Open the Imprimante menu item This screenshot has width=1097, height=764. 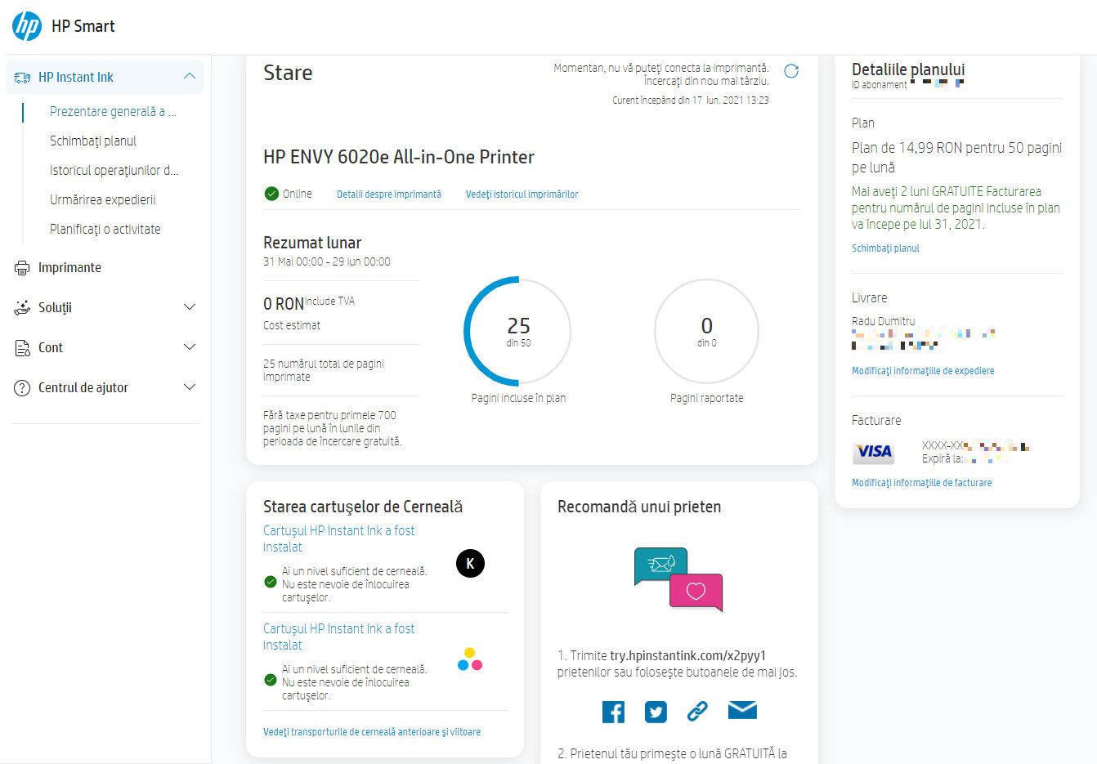coord(69,268)
